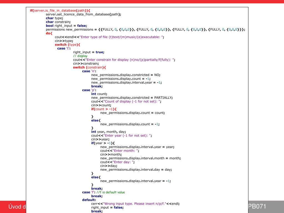Viewport: 284px width, 213px height.
Task: Click the green '// display' comment
Action: [x=80, y=56]
